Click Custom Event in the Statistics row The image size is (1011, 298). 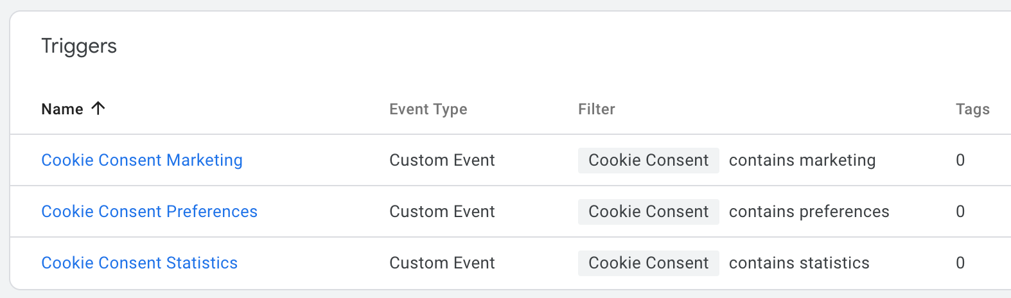pyautogui.click(x=442, y=263)
